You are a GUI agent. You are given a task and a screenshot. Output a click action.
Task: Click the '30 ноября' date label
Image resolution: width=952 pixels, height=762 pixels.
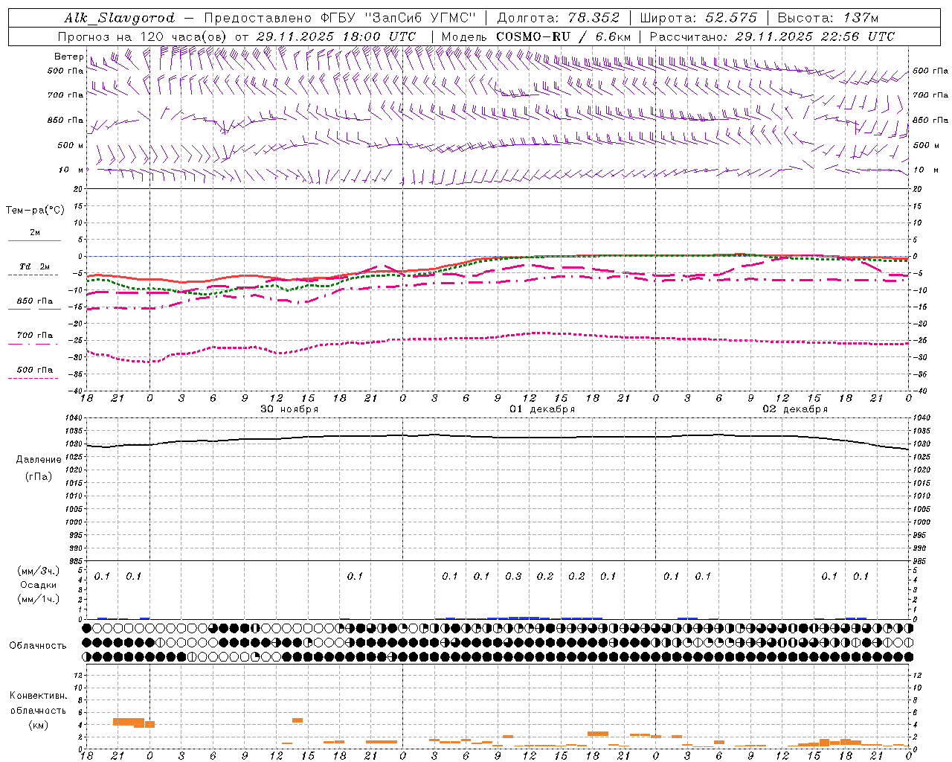coord(289,409)
